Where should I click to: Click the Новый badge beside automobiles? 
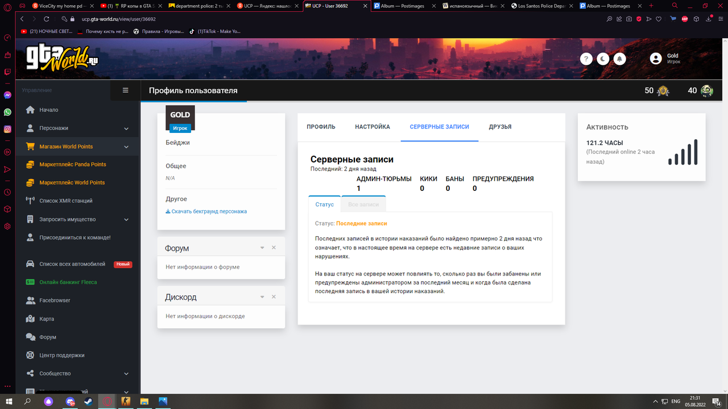coord(123,264)
